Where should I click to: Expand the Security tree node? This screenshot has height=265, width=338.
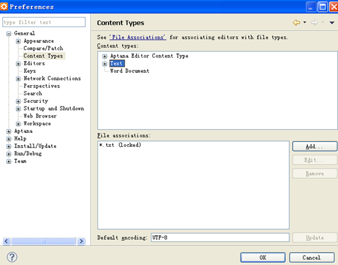(x=18, y=101)
